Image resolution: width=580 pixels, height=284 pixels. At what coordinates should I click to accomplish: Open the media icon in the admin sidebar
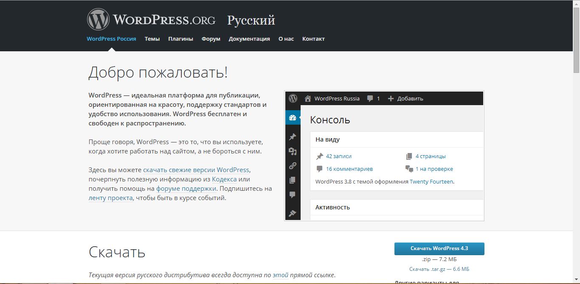point(293,151)
